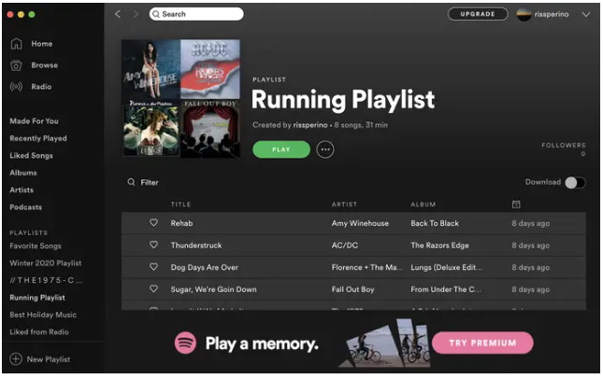This screenshot has width=603, height=379.
Task: Click the rissperino profile avatar
Action: click(x=524, y=14)
